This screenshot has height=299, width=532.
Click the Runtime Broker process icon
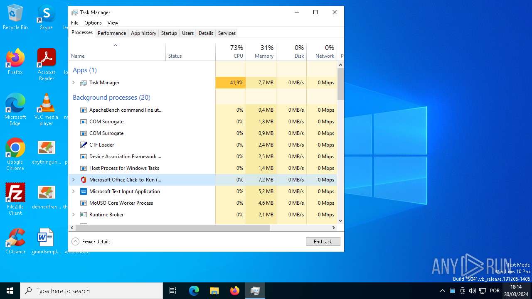84,215
